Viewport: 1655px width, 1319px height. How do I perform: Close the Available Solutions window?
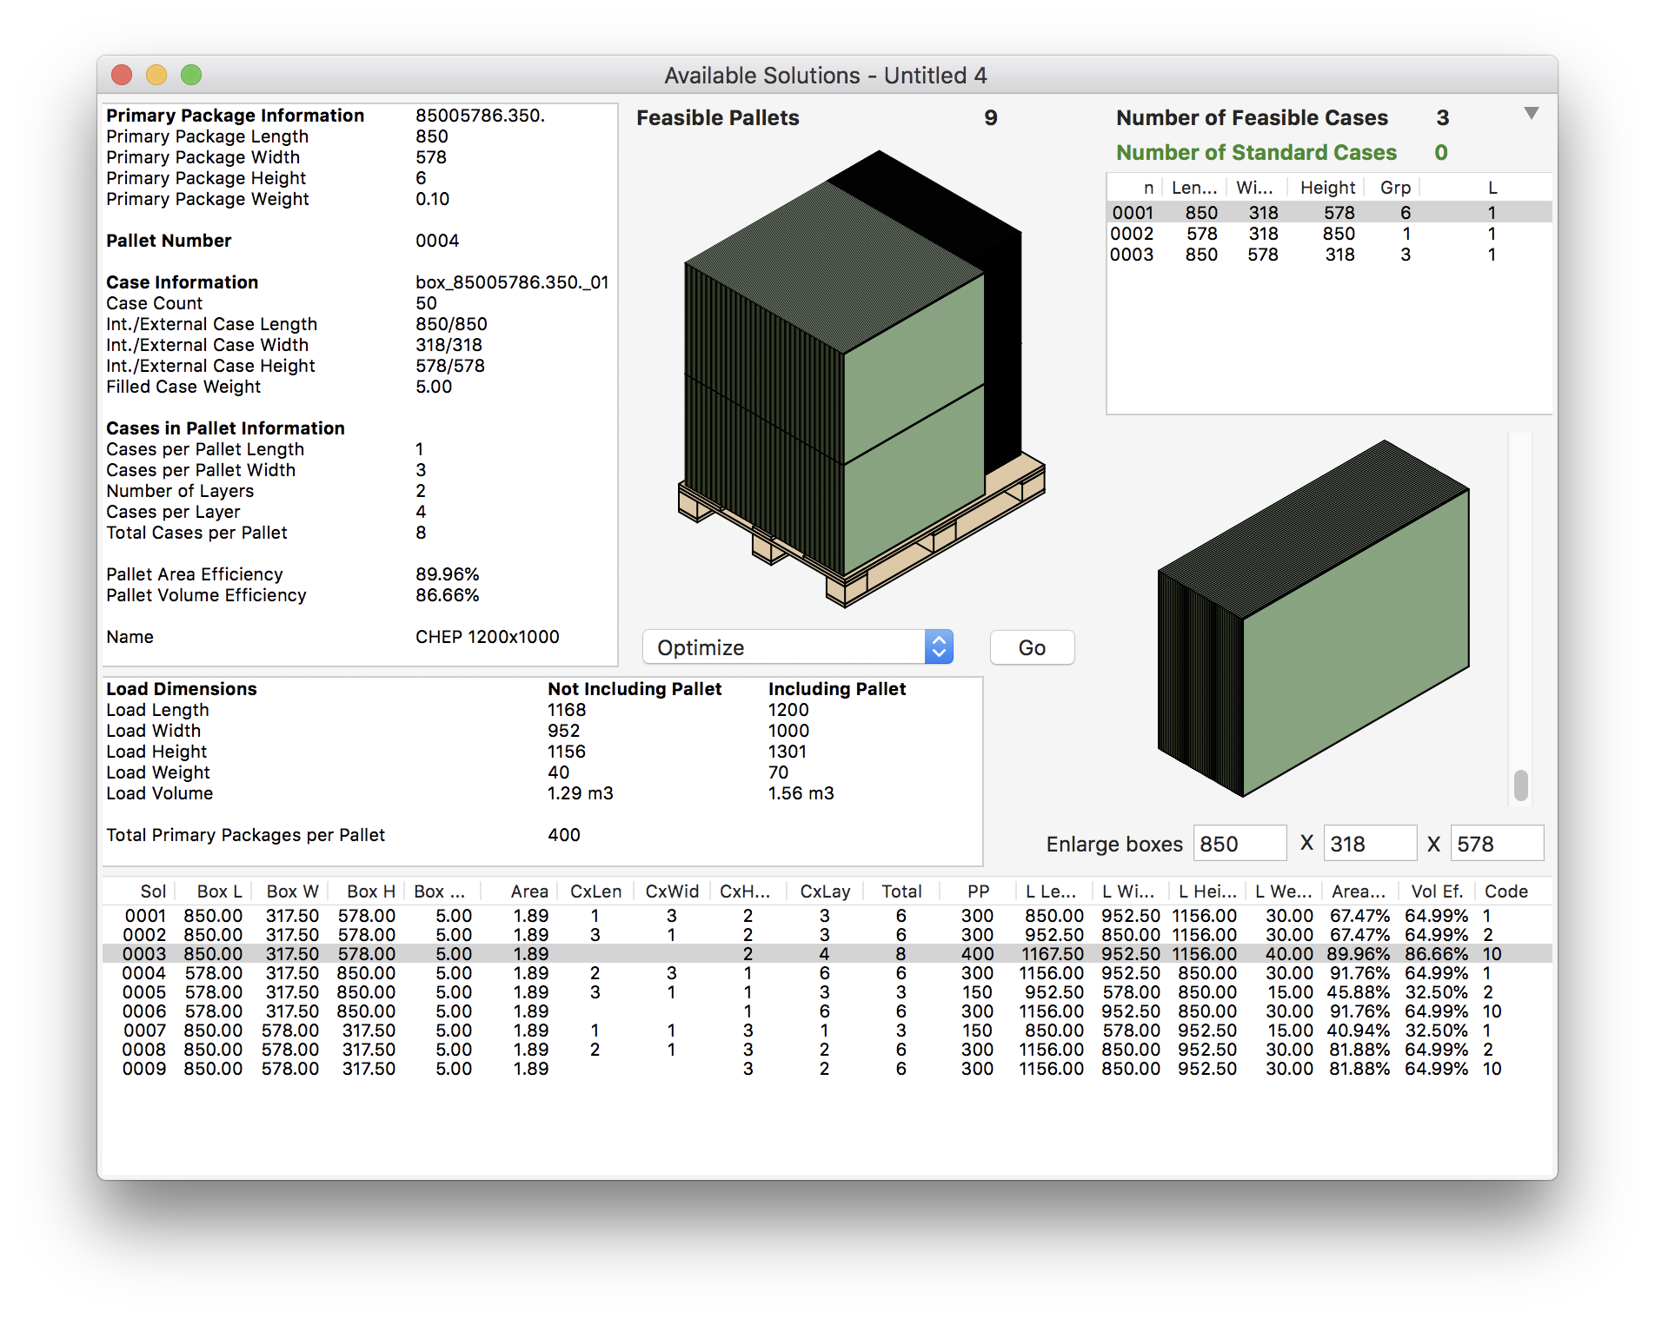(122, 76)
